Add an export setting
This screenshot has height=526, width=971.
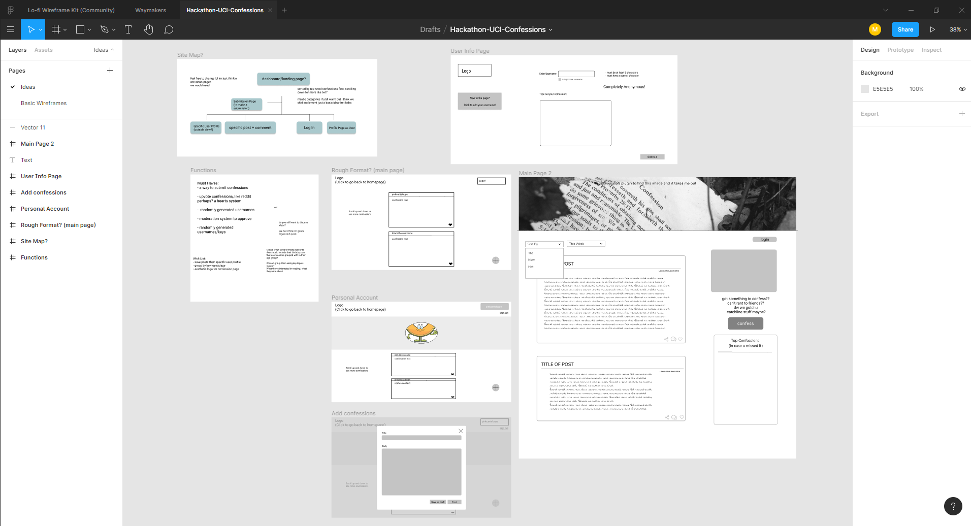(x=962, y=114)
